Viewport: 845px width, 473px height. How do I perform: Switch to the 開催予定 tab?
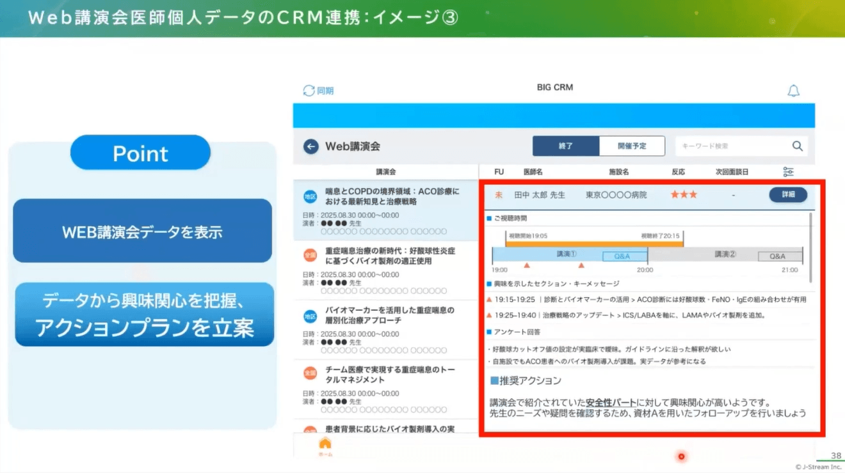(632, 146)
